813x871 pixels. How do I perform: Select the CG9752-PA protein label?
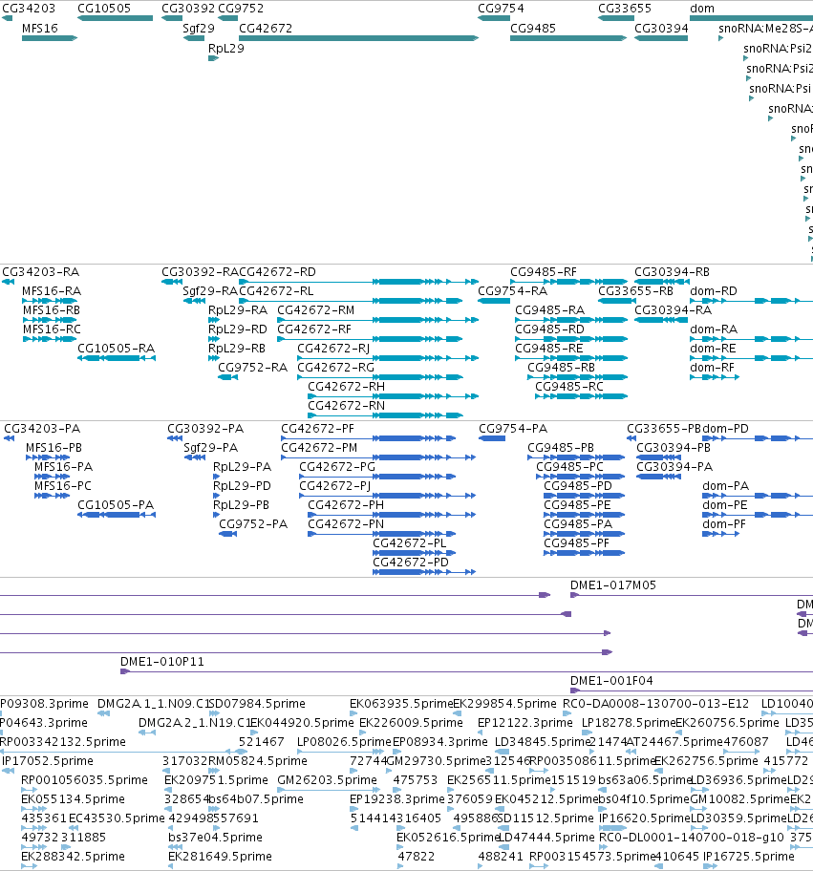click(253, 524)
